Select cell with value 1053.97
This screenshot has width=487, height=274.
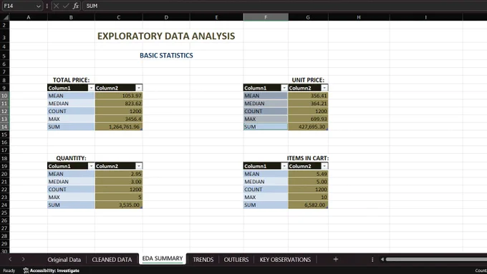click(119, 96)
